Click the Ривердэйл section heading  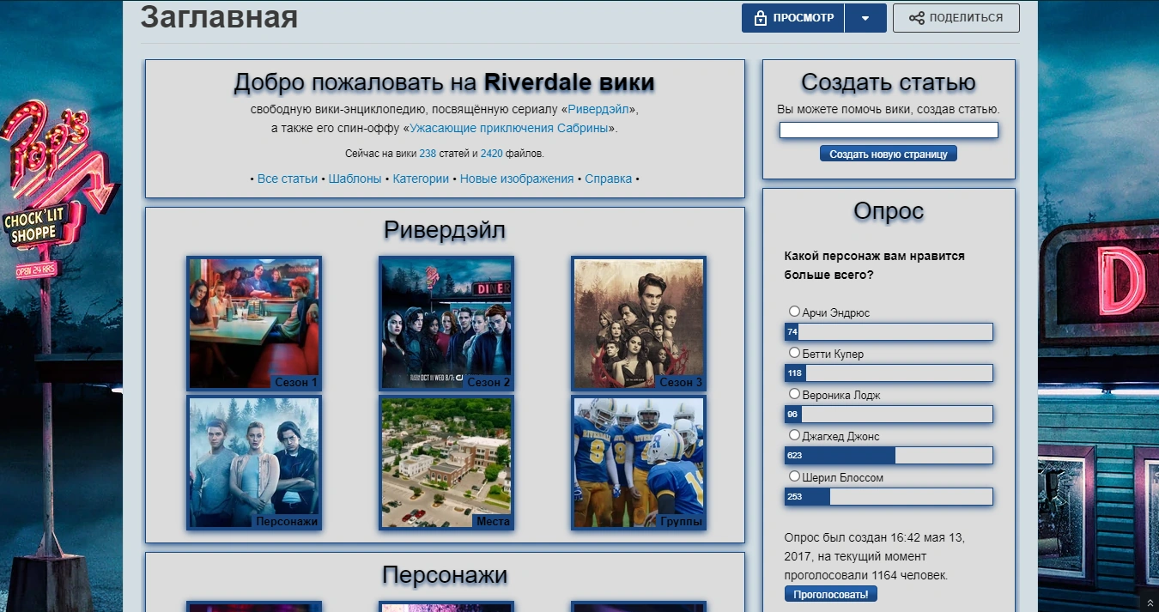click(x=445, y=230)
